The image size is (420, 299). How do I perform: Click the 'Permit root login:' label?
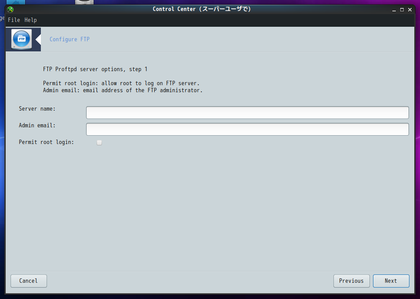tap(46, 142)
